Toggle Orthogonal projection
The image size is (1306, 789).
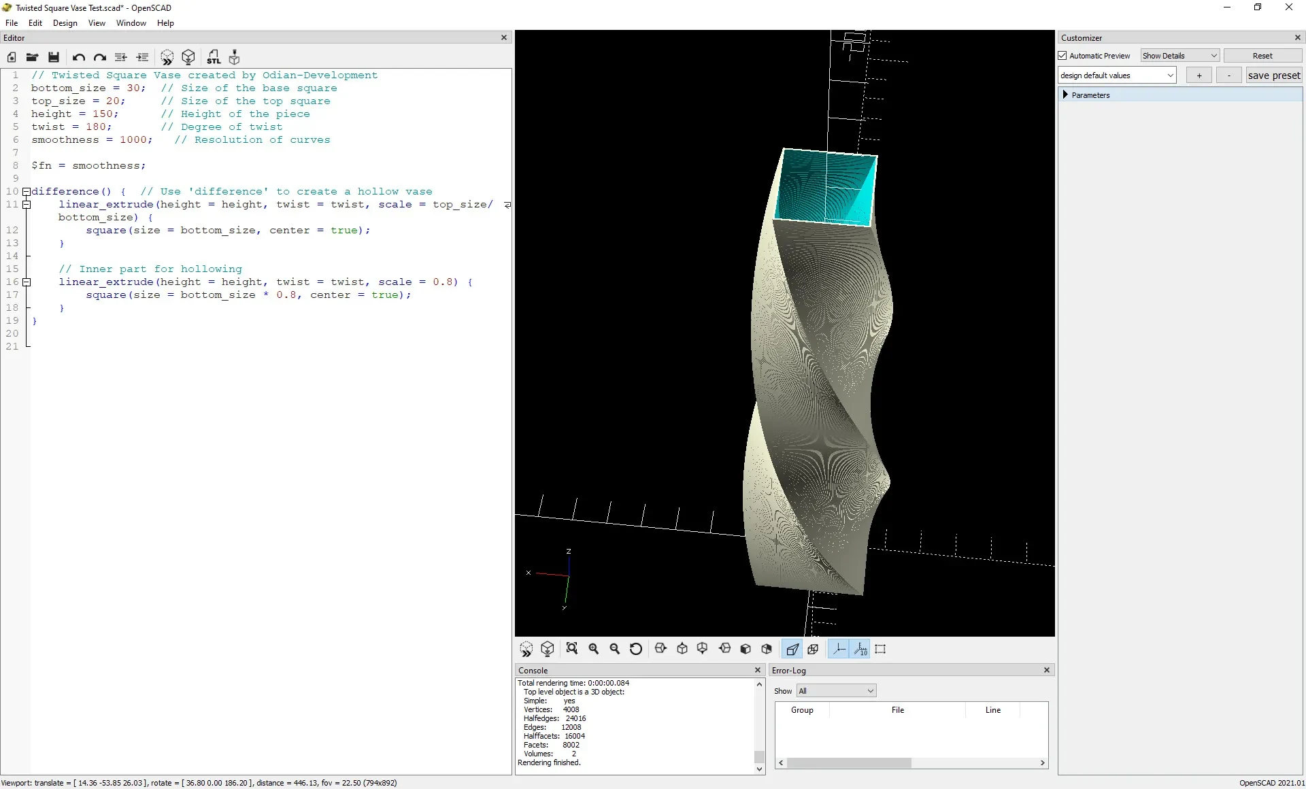[x=814, y=649]
